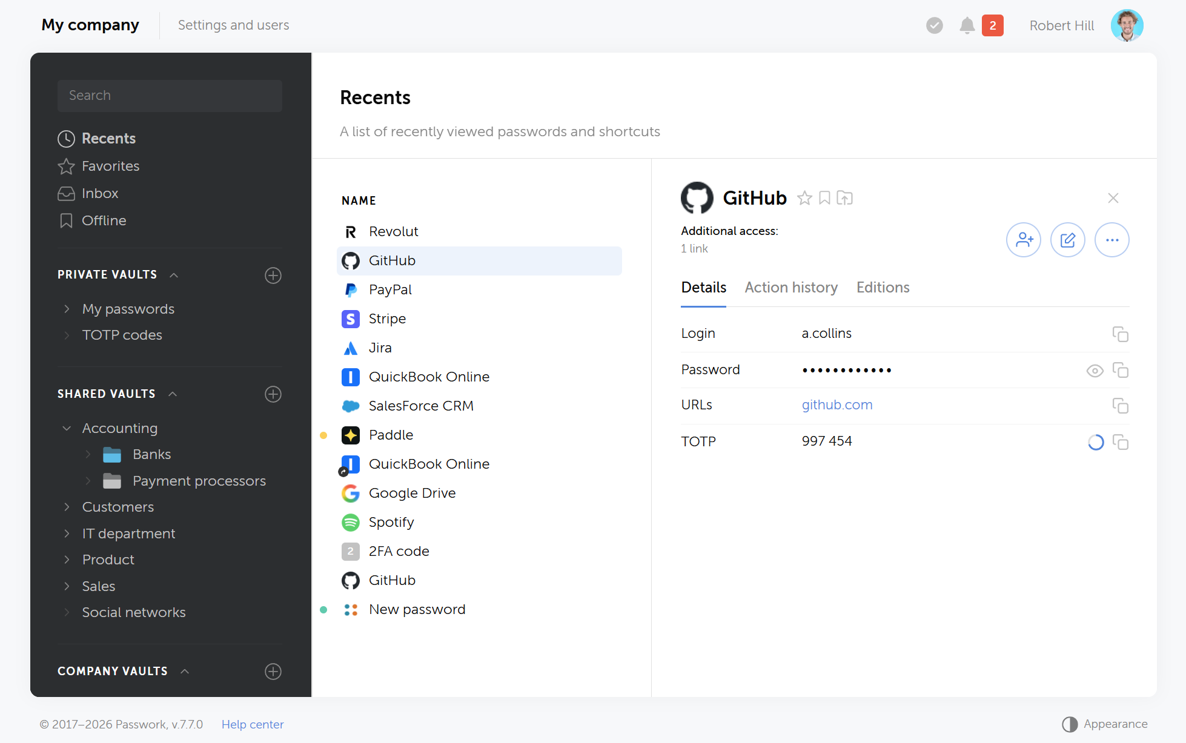Select the 2FA code entry
Screen dimensions: 1186x743
(479, 551)
